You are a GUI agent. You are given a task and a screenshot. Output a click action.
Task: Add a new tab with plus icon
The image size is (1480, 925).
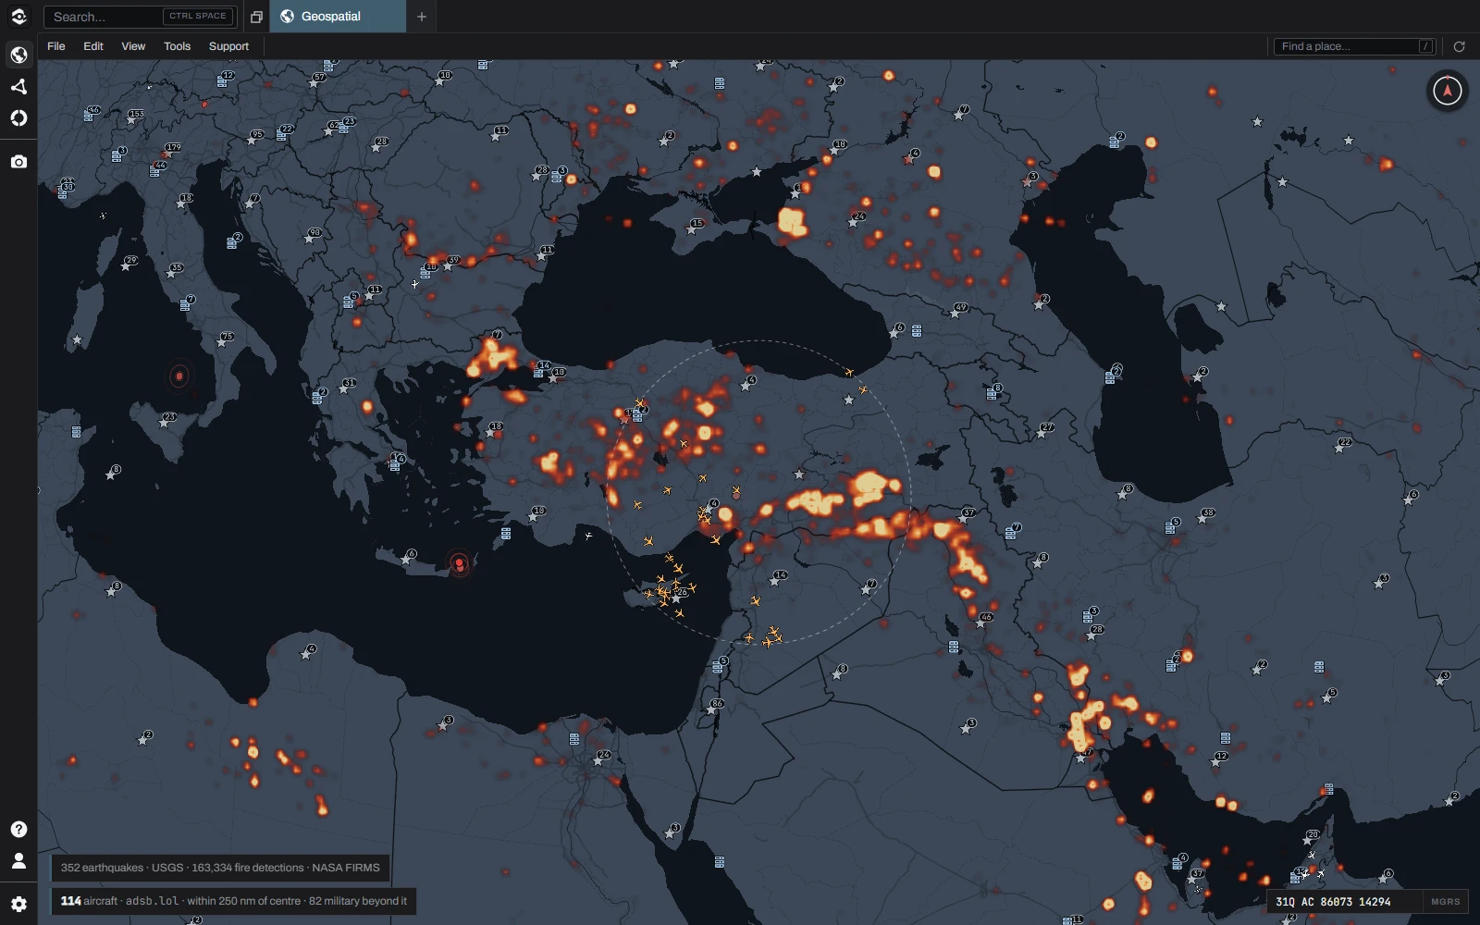422,17
